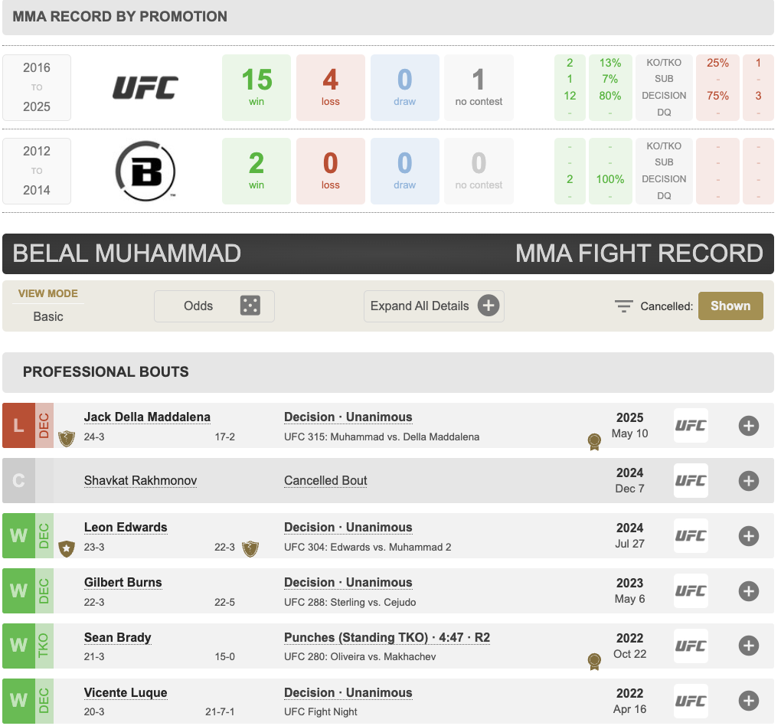Click Decision Unanimous on Della Maddalena row
Image resolution: width=781 pixels, height=726 pixels.
348,417
